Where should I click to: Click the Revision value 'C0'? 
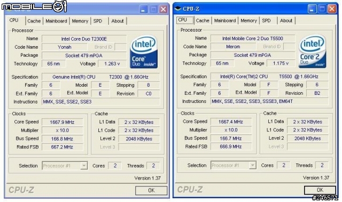pos(149,94)
